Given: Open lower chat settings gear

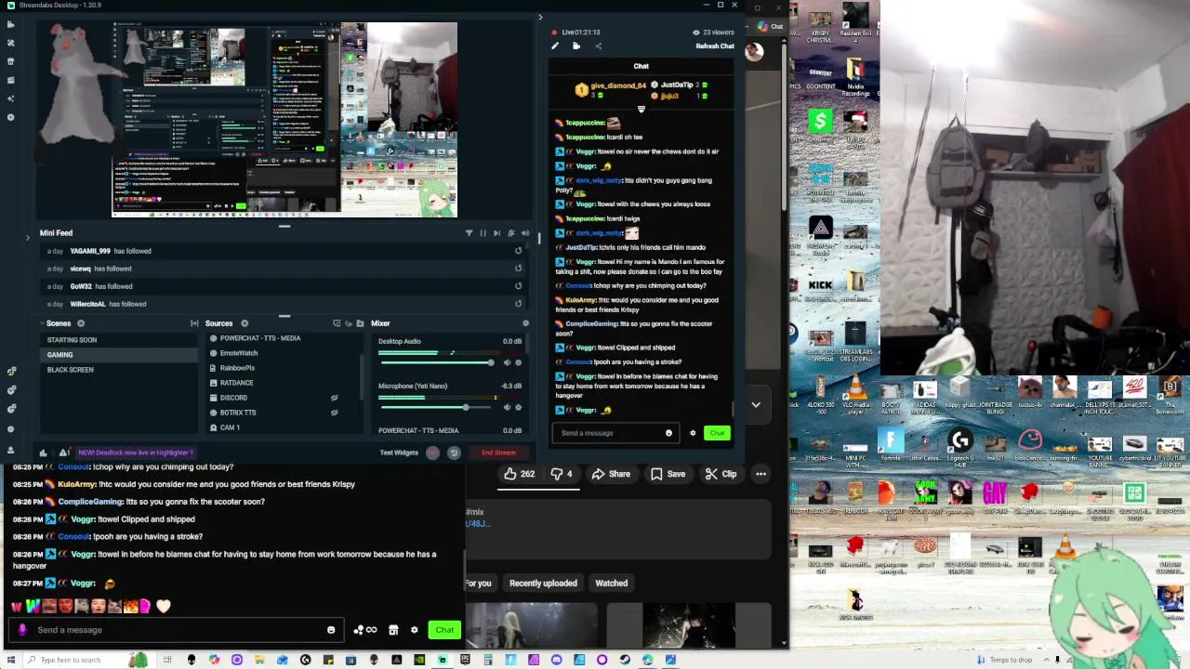Looking at the screenshot, I should pyautogui.click(x=415, y=630).
